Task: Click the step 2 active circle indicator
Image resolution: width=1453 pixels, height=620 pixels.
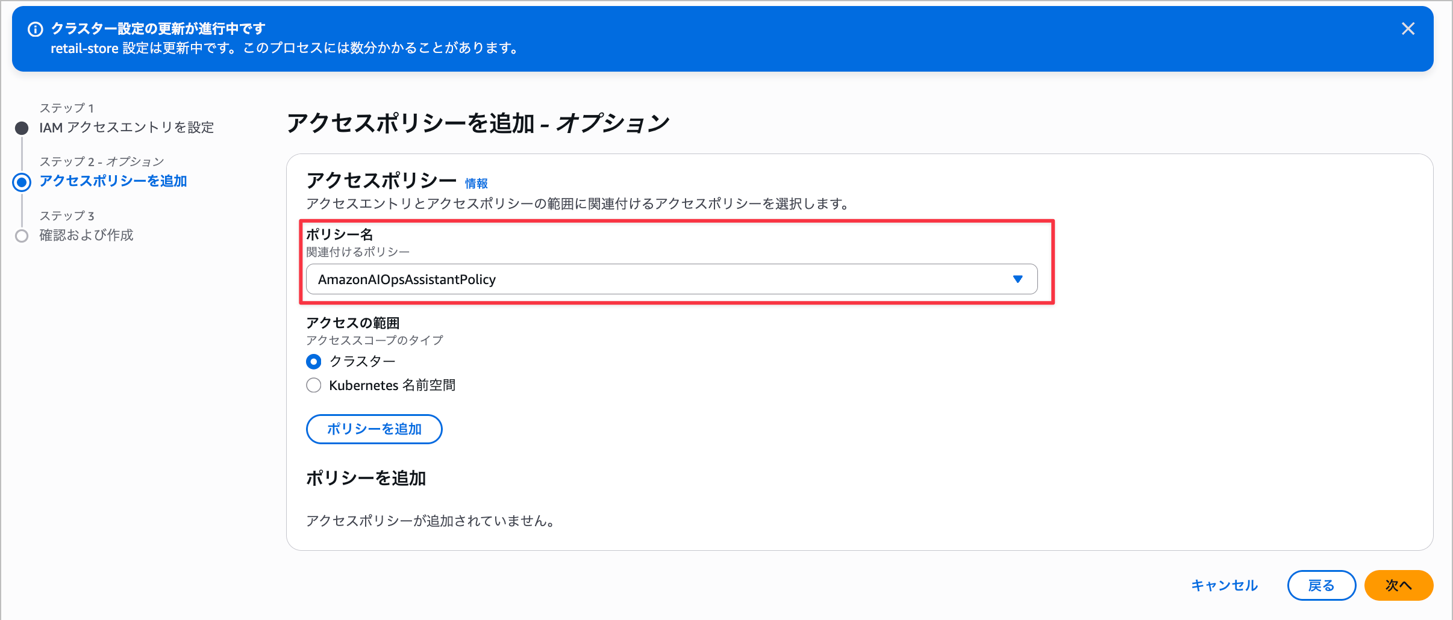Action: pos(22,182)
